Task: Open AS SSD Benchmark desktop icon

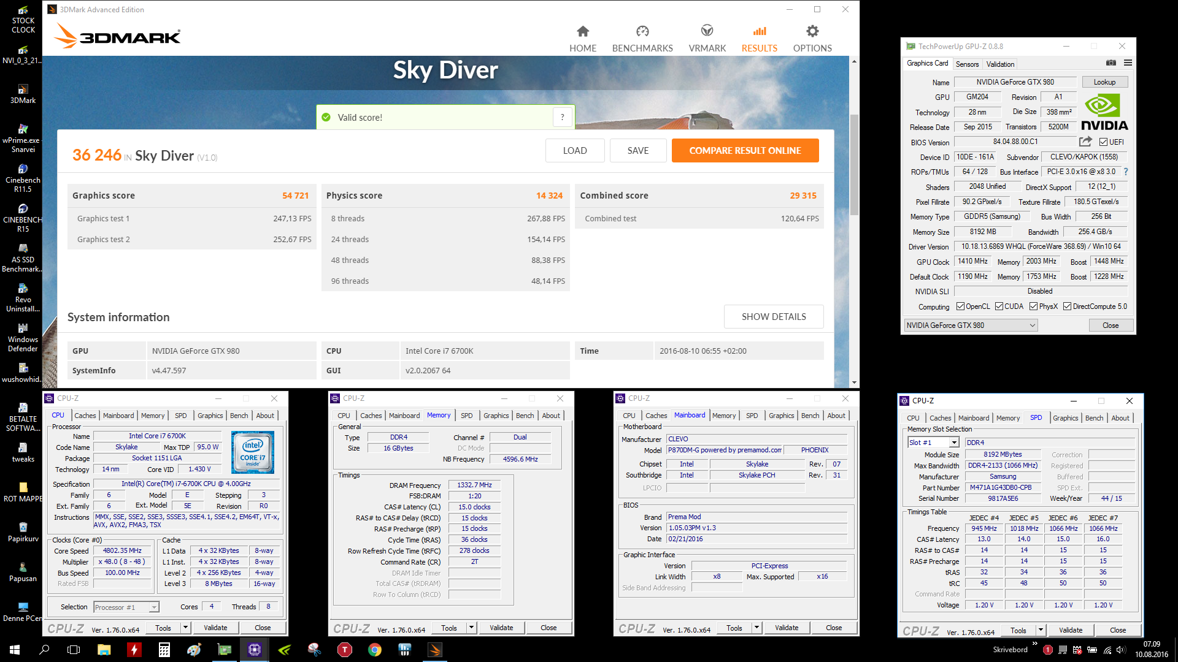Action: click(x=23, y=258)
